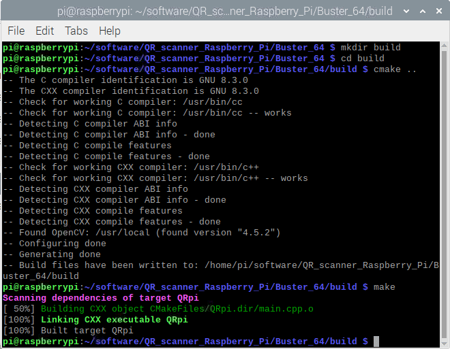
Task: Maximize the terminal window via up chevron
Action: [x=423, y=11]
